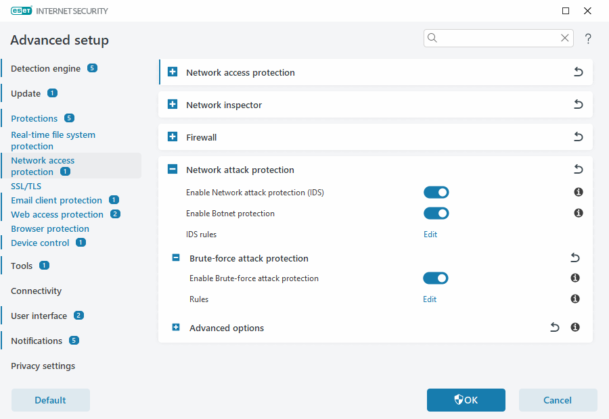Select Device control

[40, 243]
